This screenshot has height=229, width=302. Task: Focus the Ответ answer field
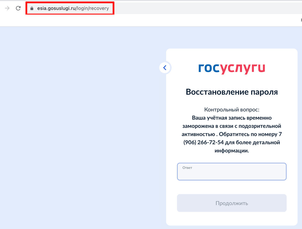[232, 171]
